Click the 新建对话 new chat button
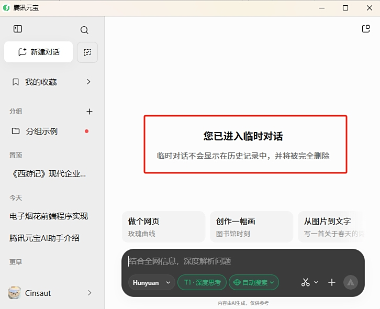 [x=39, y=52]
